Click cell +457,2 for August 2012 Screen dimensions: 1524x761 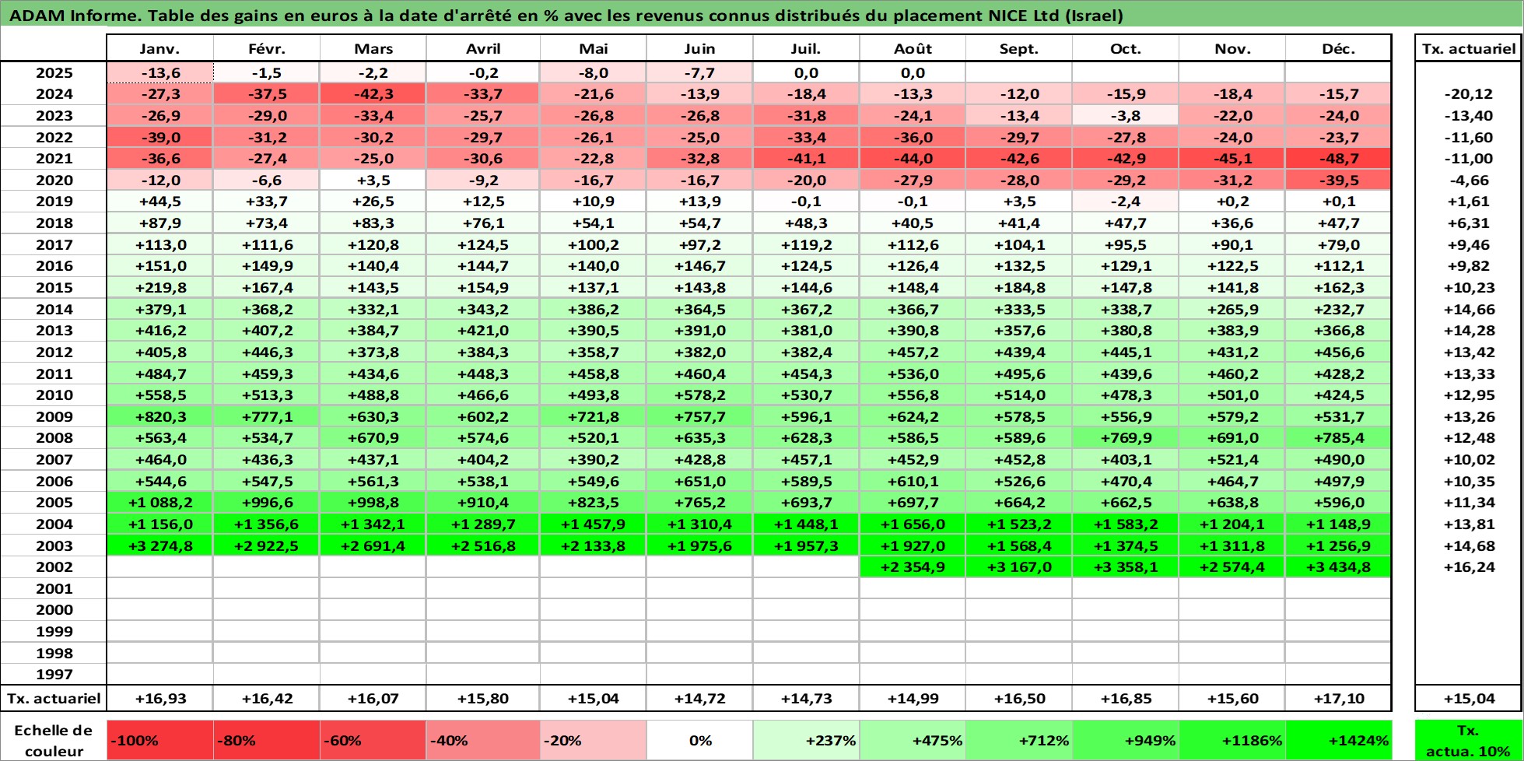coord(913,352)
